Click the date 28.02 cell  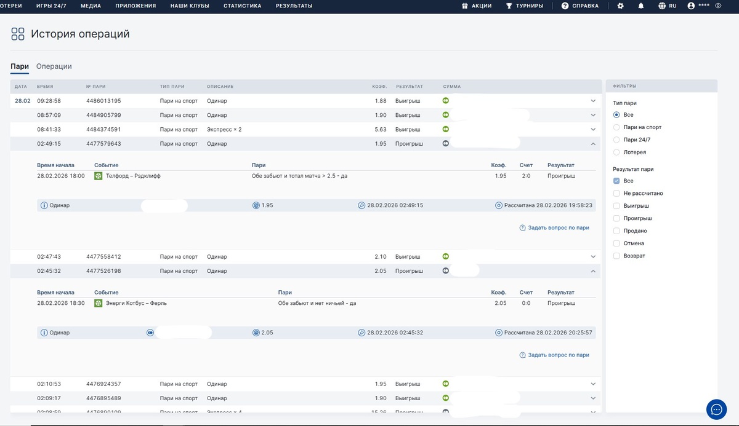pyautogui.click(x=23, y=101)
